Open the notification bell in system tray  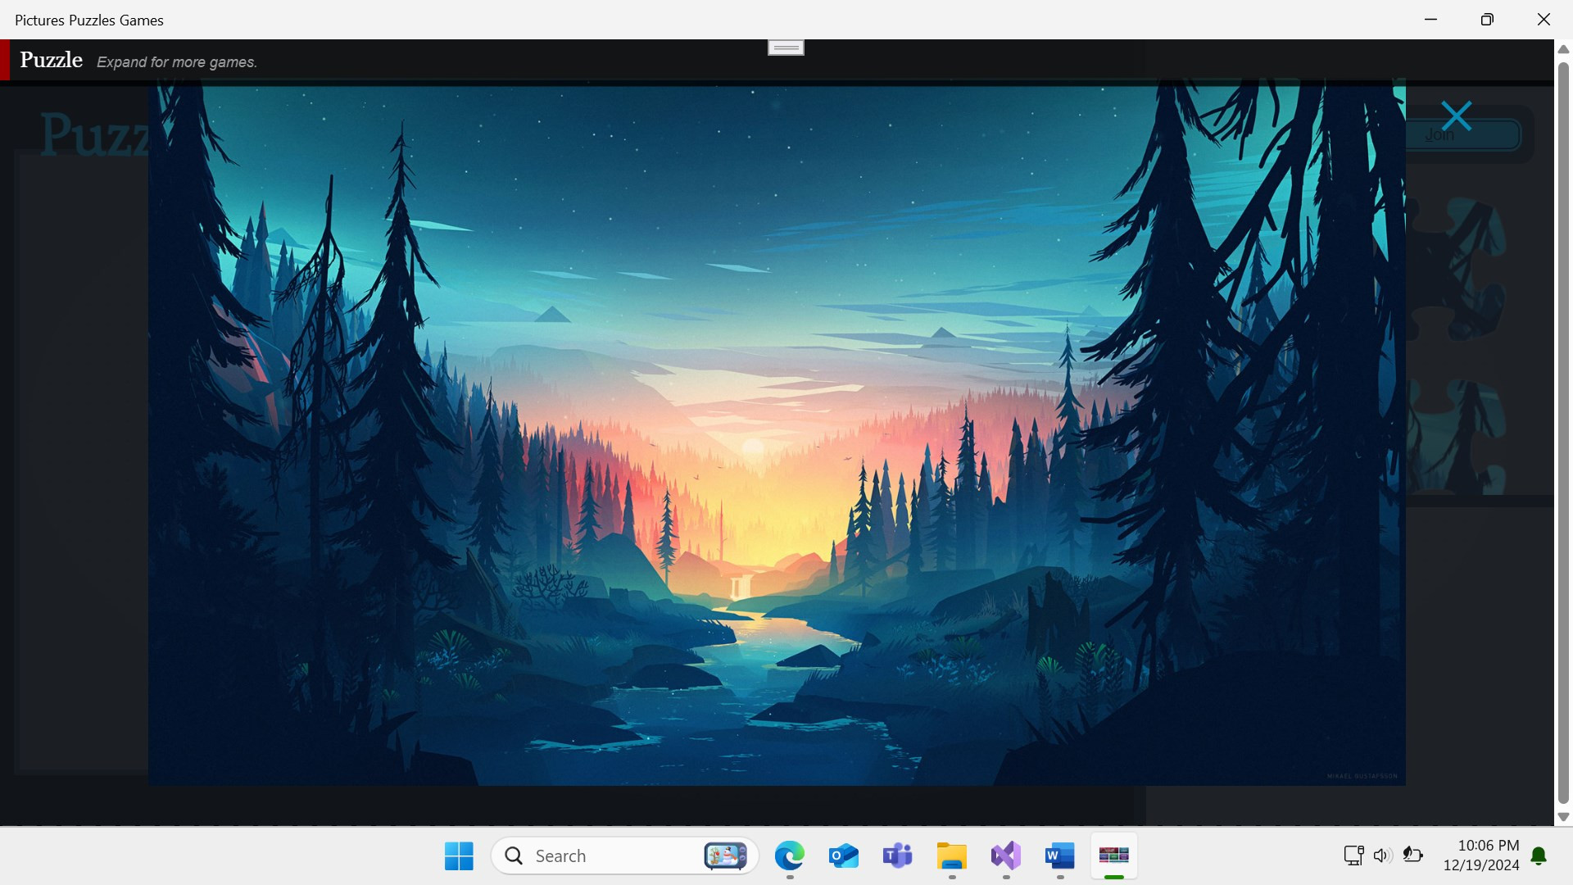[x=1539, y=855]
